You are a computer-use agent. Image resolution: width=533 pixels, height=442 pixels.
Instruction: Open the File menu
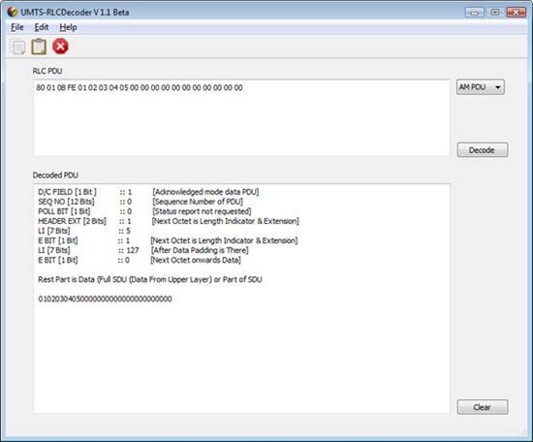(x=17, y=27)
